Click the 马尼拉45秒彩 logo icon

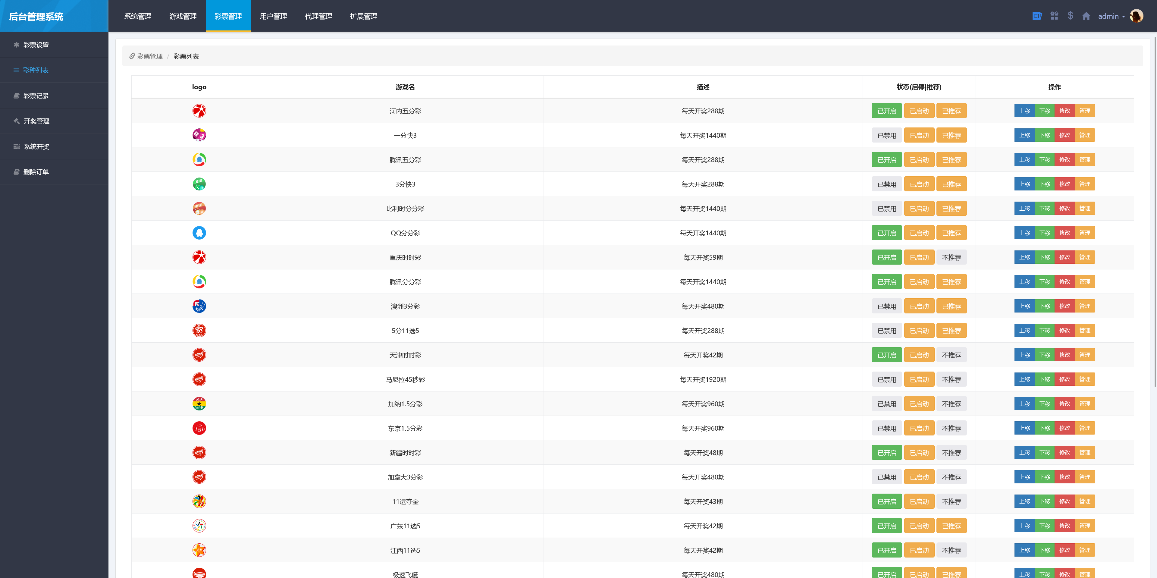(x=199, y=379)
